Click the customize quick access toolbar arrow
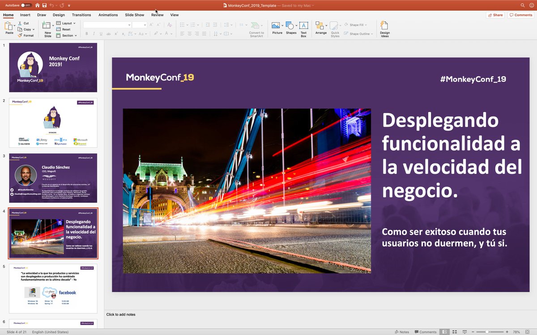The height and width of the screenshot is (335, 537). 69,5
